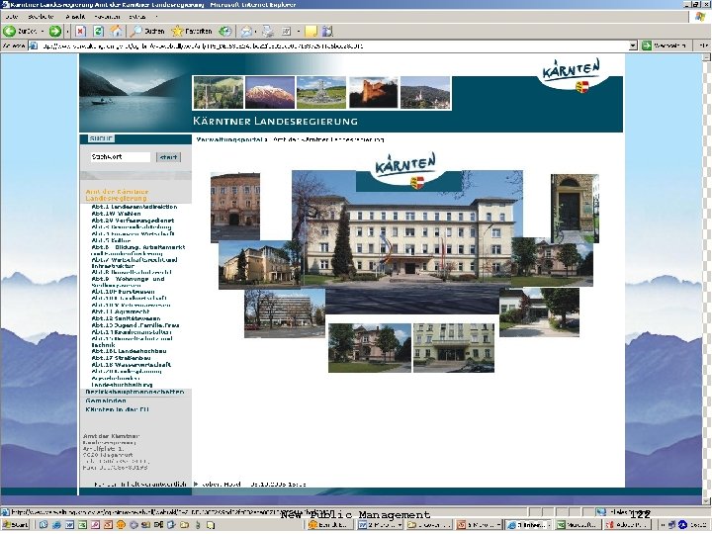
Task: Open Suchen search magnifier
Action: [x=146, y=32]
